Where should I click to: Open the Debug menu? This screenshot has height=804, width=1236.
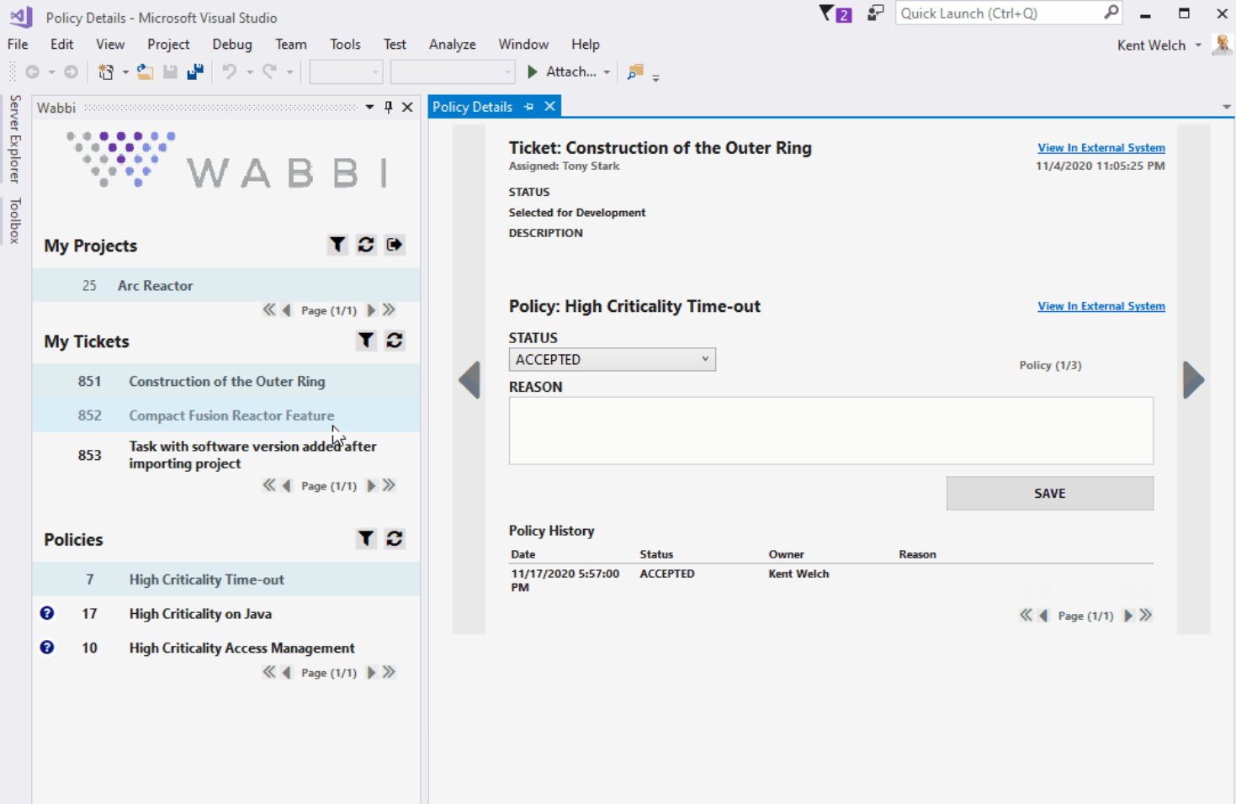tap(232, 45)
